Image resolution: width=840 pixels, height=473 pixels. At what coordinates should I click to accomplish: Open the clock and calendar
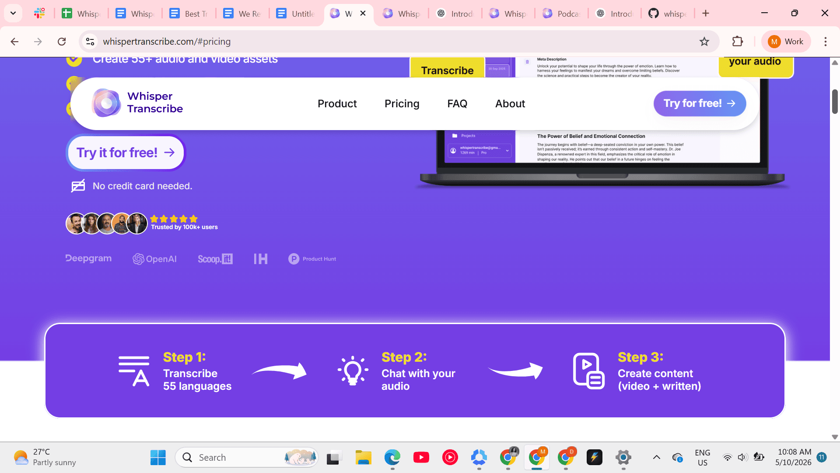(x=794, y=457)
